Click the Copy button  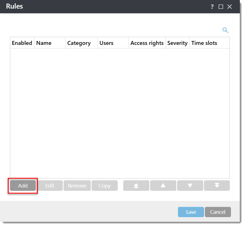(x=105, y=186)
